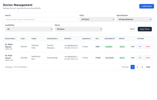Click the AVAILABILITY column header
This screenshot has height=100, width=157.
tap(110, 39)
